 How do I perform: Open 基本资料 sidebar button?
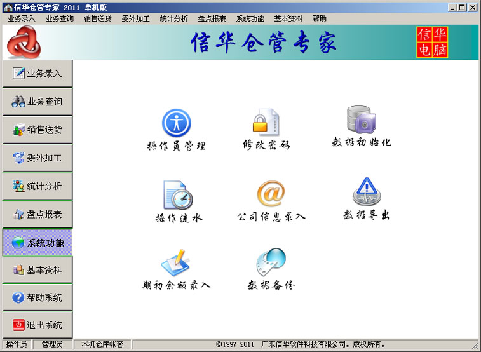(x=37, y=270)
